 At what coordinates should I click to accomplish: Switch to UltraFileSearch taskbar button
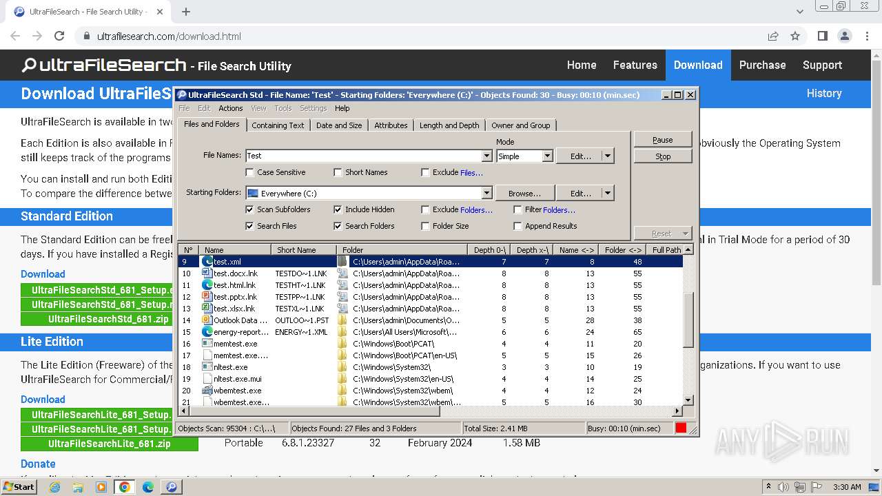172,487
